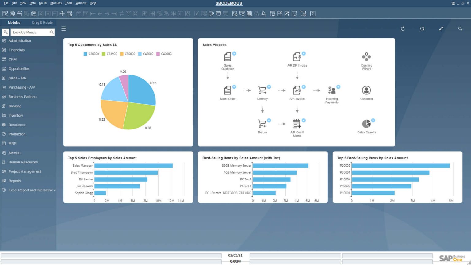This screenshot has height=265, width=471.
Task: Select the Incoming Payments icon
Action: click(x=332, y=90)
